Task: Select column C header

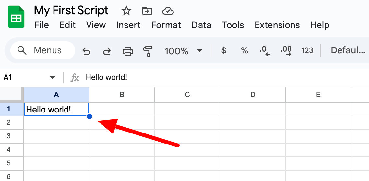Action: point(187,95)
